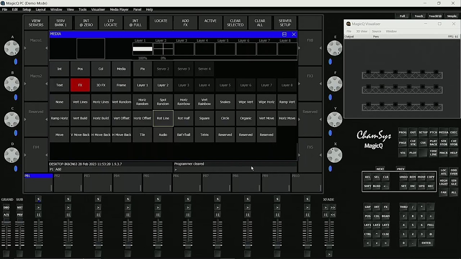Click the PB1 fader handle
Viewport: 461px width, 259px height.
pyautogui.click(x=39, y=245)
